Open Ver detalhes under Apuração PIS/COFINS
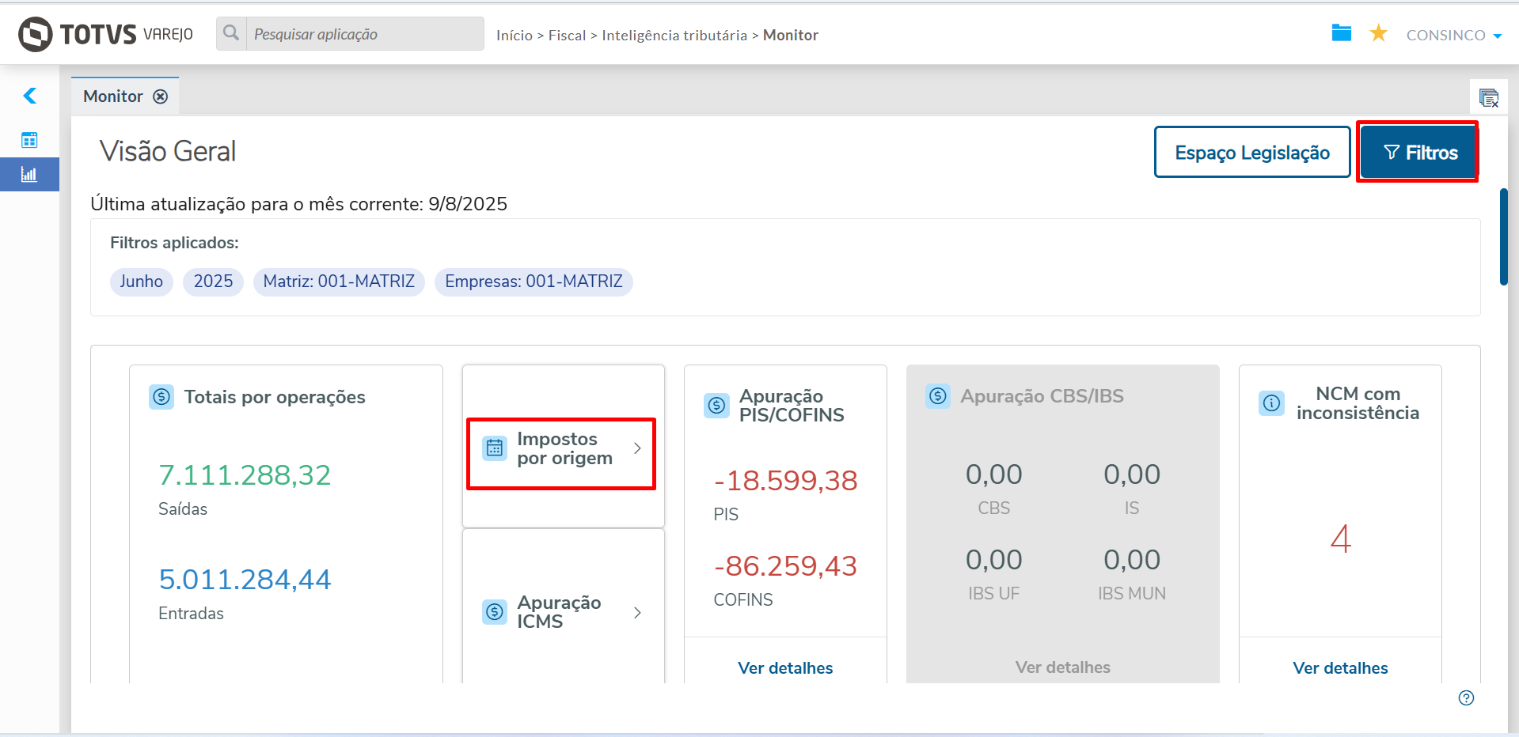 pos(785,668)
